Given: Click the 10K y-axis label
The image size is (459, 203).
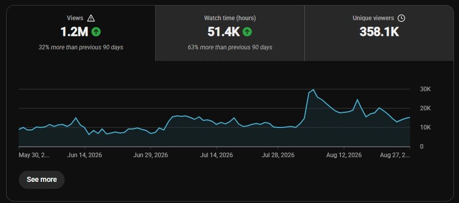Looking at the screenshot, I should pyautogui.click(x=425, y=127).
